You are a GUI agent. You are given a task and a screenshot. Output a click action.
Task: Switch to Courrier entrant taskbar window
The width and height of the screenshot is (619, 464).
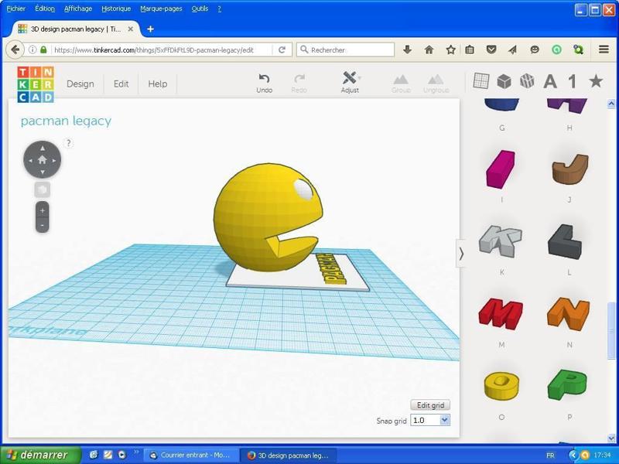(x=190, y=455)
